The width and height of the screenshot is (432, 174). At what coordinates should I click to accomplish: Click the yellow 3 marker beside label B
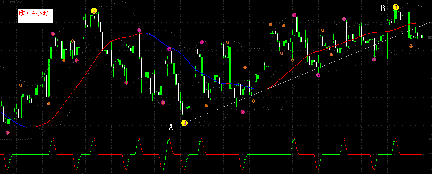point(396,7)
